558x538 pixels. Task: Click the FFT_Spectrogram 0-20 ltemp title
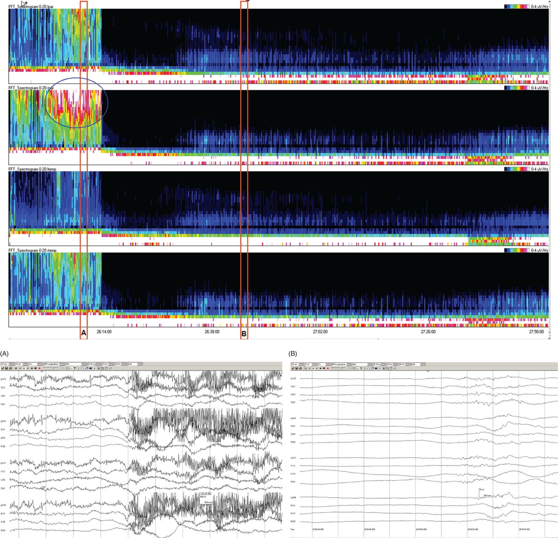[x=32, y=169]
